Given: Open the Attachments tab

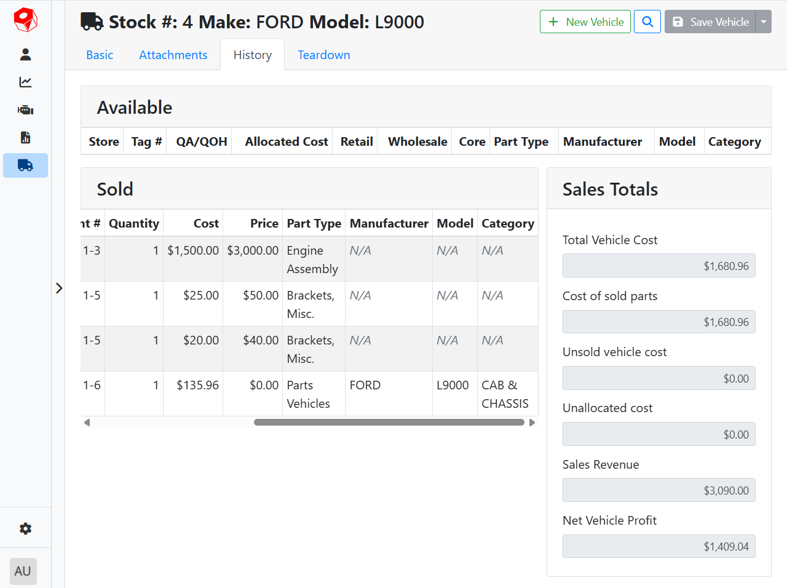Looking at the screenshot, I should coord(173,55).
